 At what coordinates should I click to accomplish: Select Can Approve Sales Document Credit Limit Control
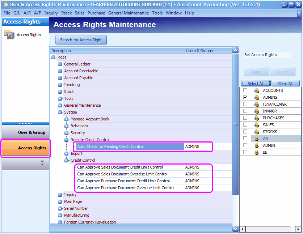coord(120,167)
